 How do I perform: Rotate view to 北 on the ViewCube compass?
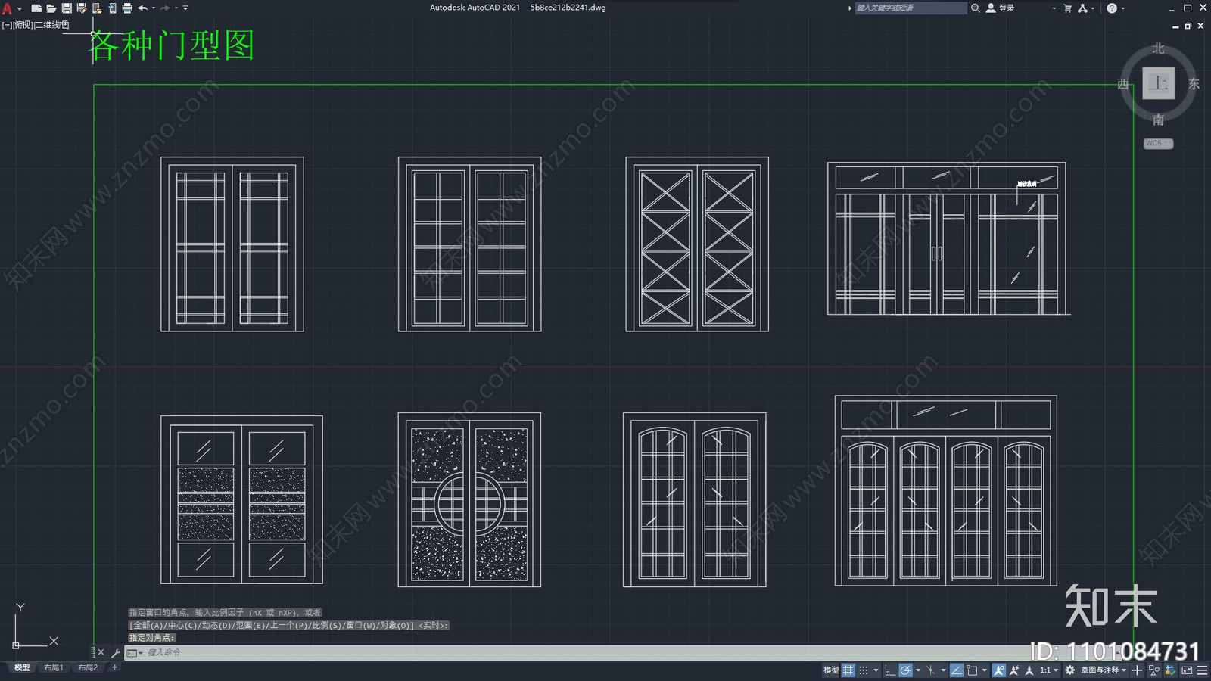click(1158, 48)
